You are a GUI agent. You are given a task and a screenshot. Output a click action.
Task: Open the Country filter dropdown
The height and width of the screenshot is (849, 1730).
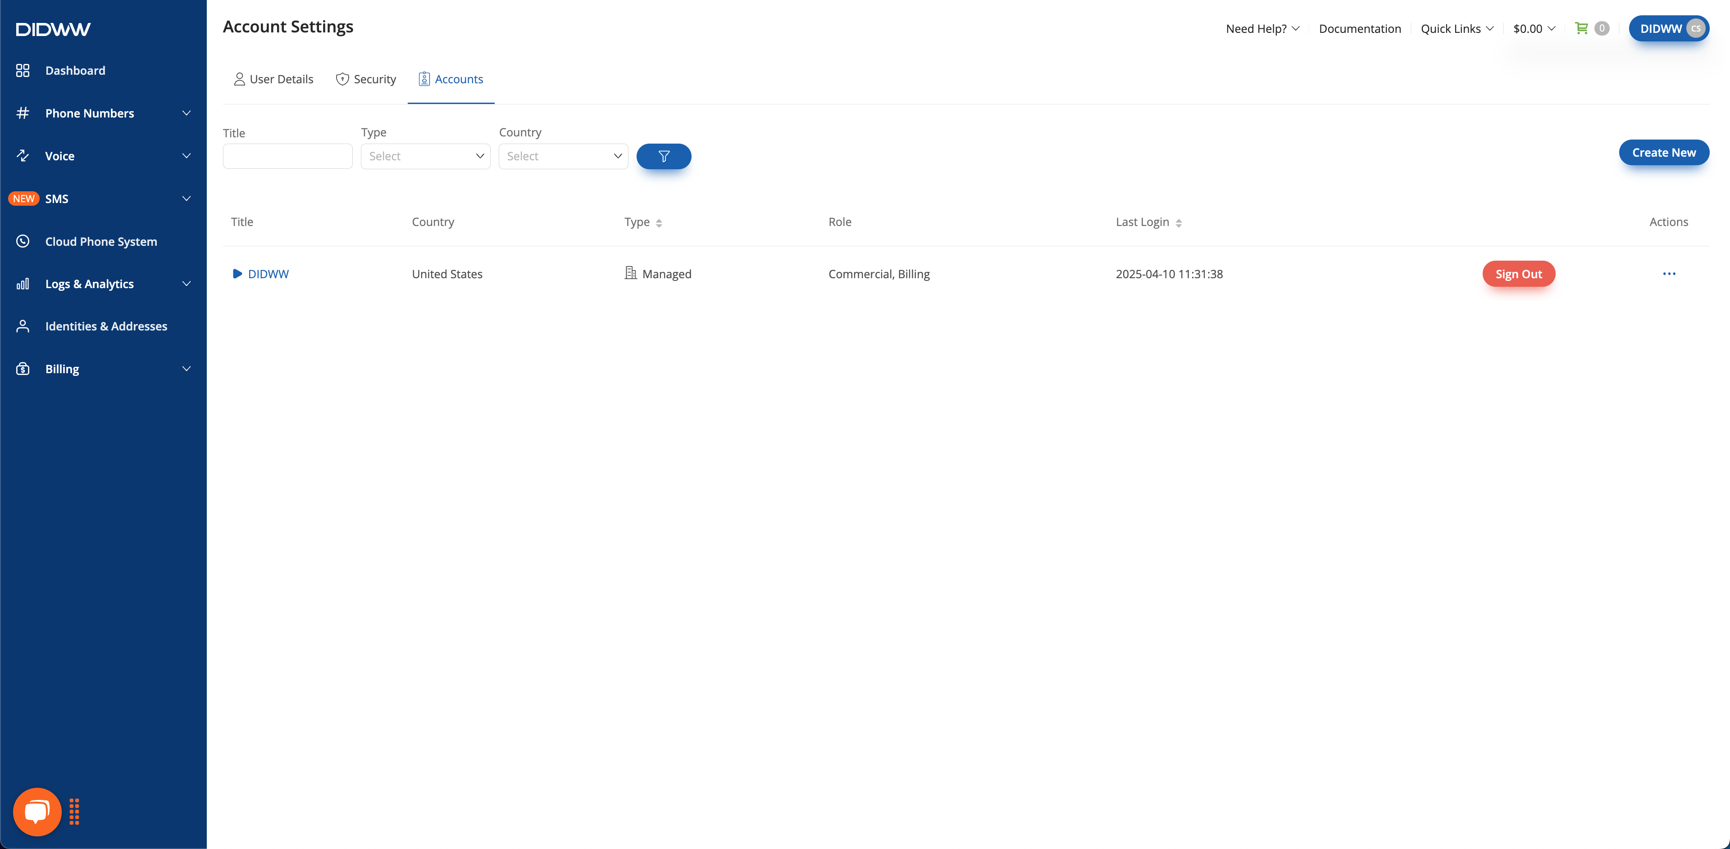(x=564, y=156)
